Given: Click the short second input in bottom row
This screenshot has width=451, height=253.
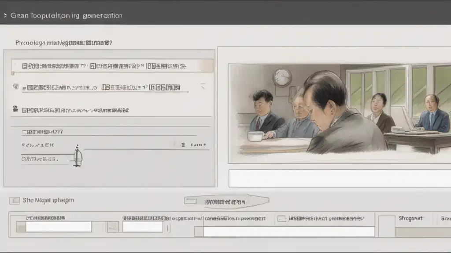Looking at the screenshot, I should (x=143, y=227).
